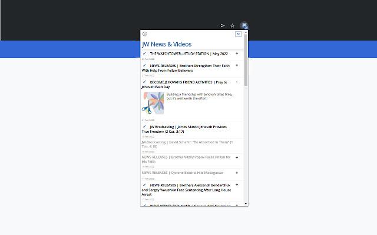Viewport: 377px width, 235px height.
Task: Open the JW News & Videos heading link
Action: pos(167,45)
